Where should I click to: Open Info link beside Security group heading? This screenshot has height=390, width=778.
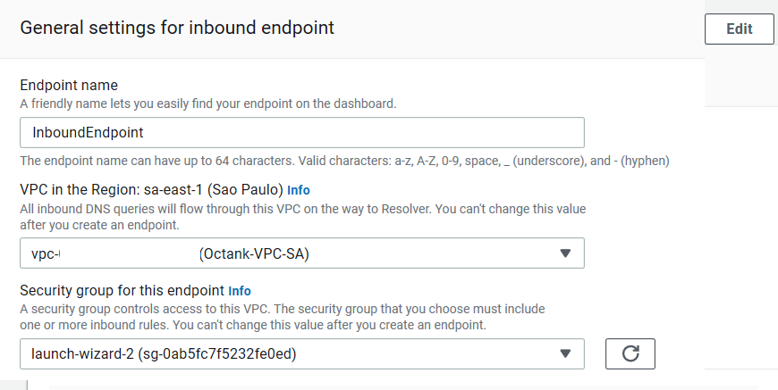[x=240, y=291]
